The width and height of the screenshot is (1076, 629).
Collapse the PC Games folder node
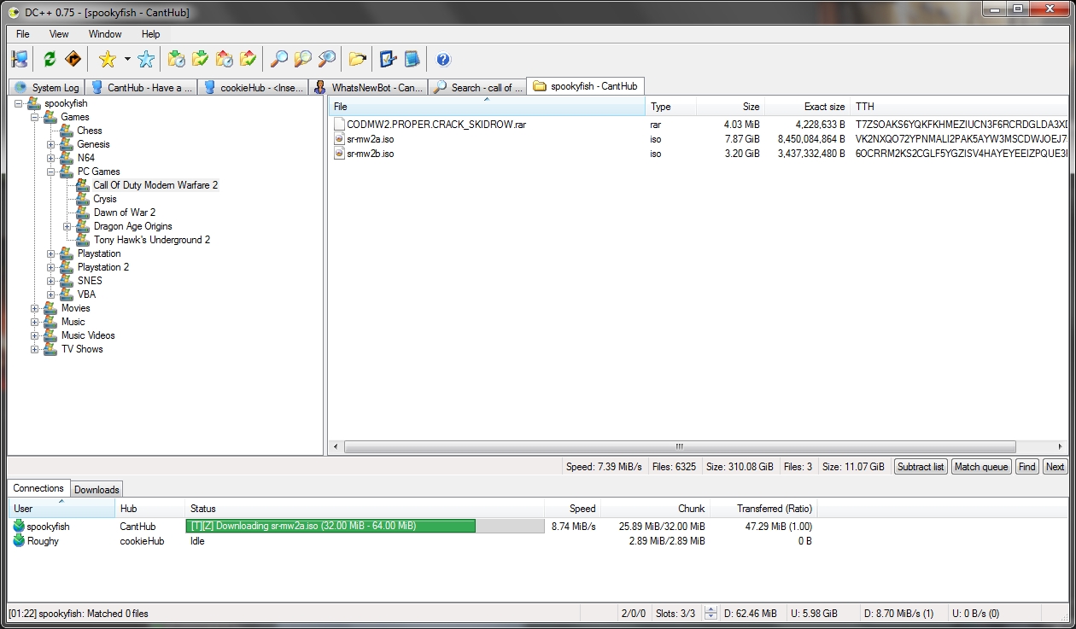(x=51, y=172)
